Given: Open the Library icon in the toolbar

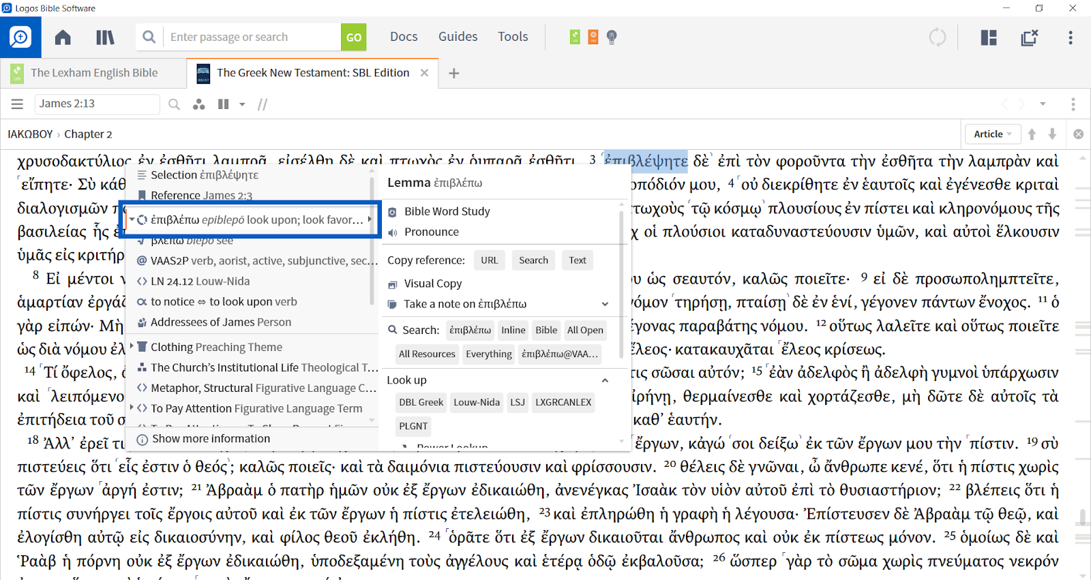Looking at the screenshot, I should click(105, 37).
